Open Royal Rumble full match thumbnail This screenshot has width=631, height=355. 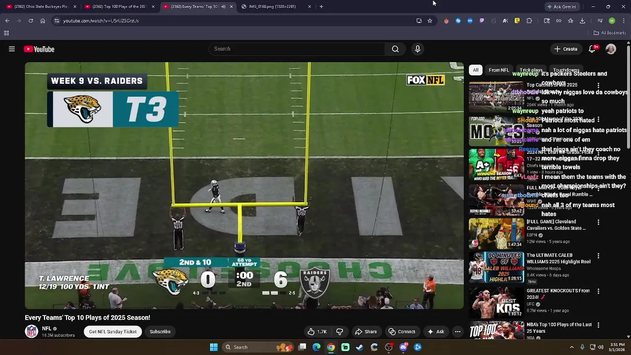[496, 200]
